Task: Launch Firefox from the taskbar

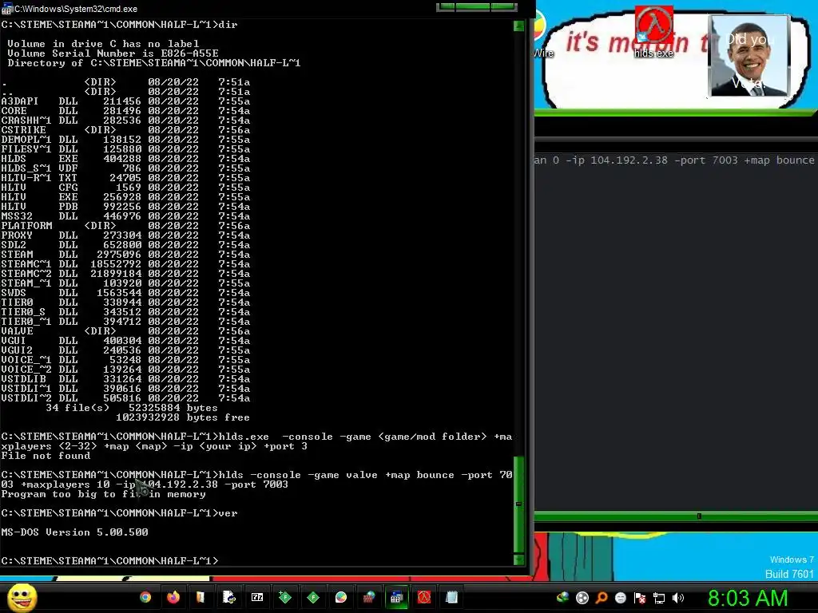Action: click(173, 597)
